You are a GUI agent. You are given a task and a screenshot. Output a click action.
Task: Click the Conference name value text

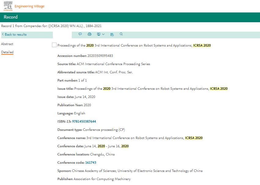pos(145,138)
